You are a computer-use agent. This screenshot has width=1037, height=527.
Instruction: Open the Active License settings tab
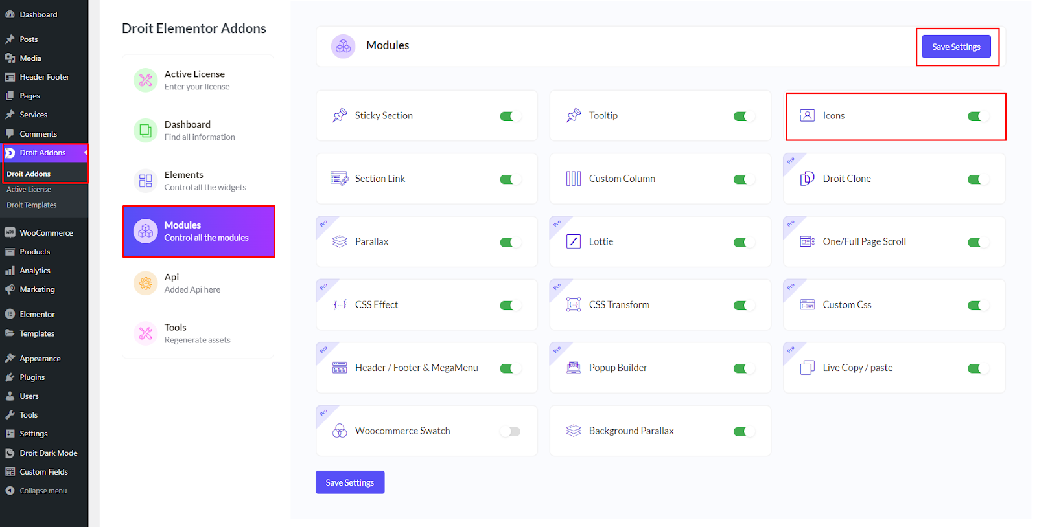(198, 80)
